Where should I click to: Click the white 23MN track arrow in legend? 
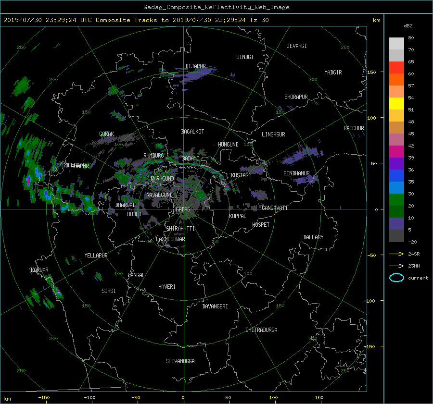[x=396, y=266]
